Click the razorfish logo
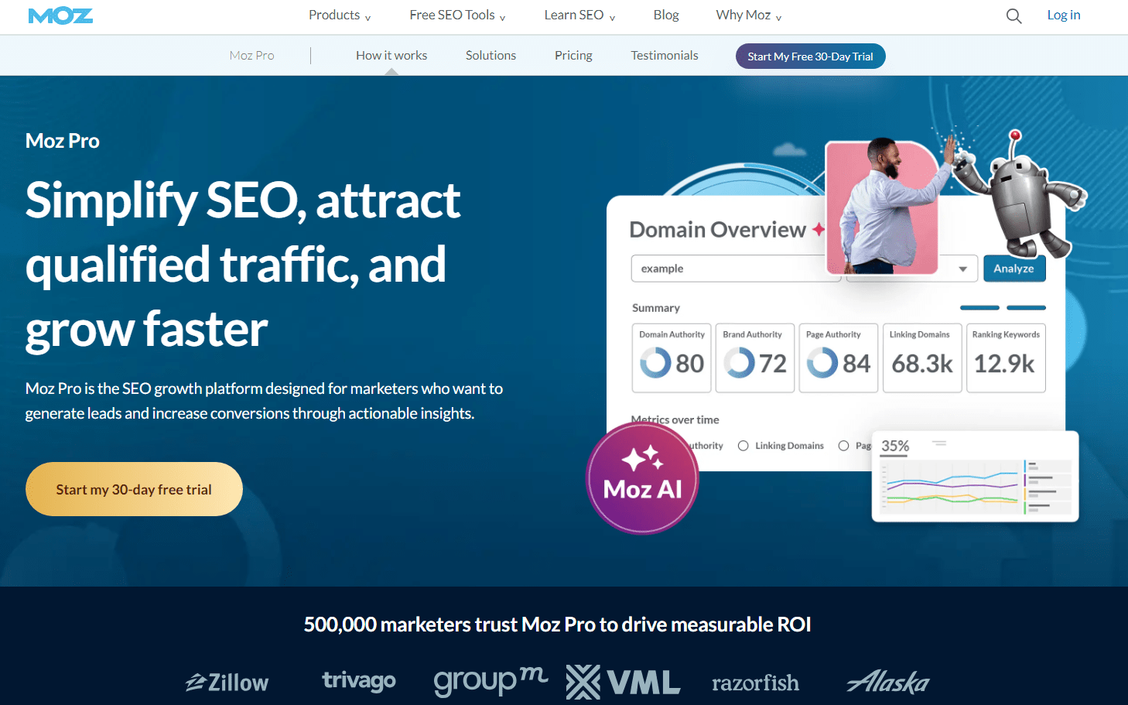Image resolution: width=1128 pixels, height=705 pixels. 755,683
